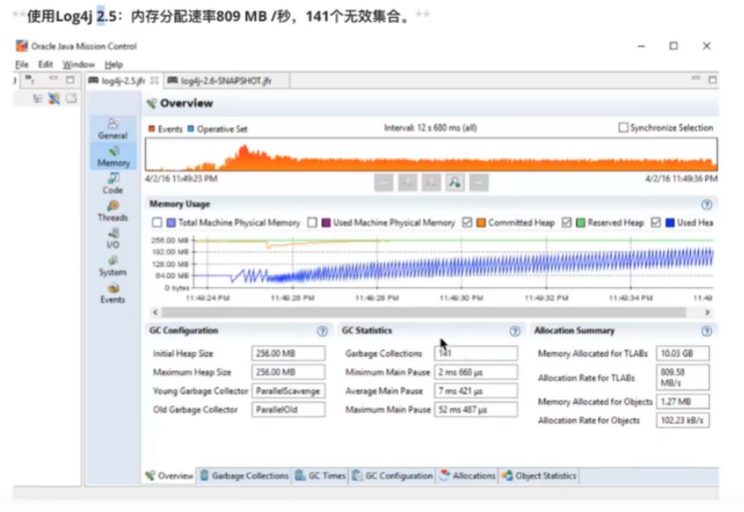Click the Memory Allocated for TLABs field
744x512 pixels.
[683, 353]
